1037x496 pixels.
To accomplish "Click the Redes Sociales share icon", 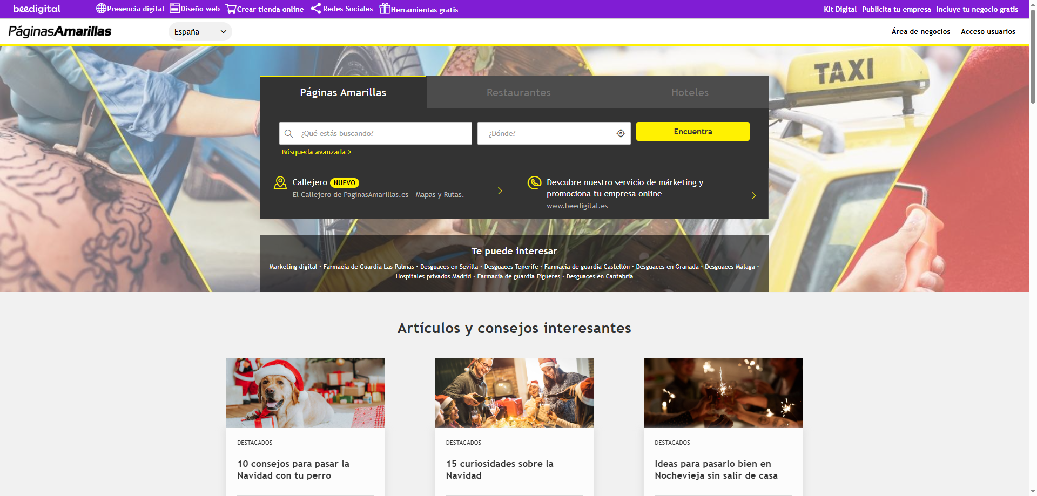I will tap(316, 8).
